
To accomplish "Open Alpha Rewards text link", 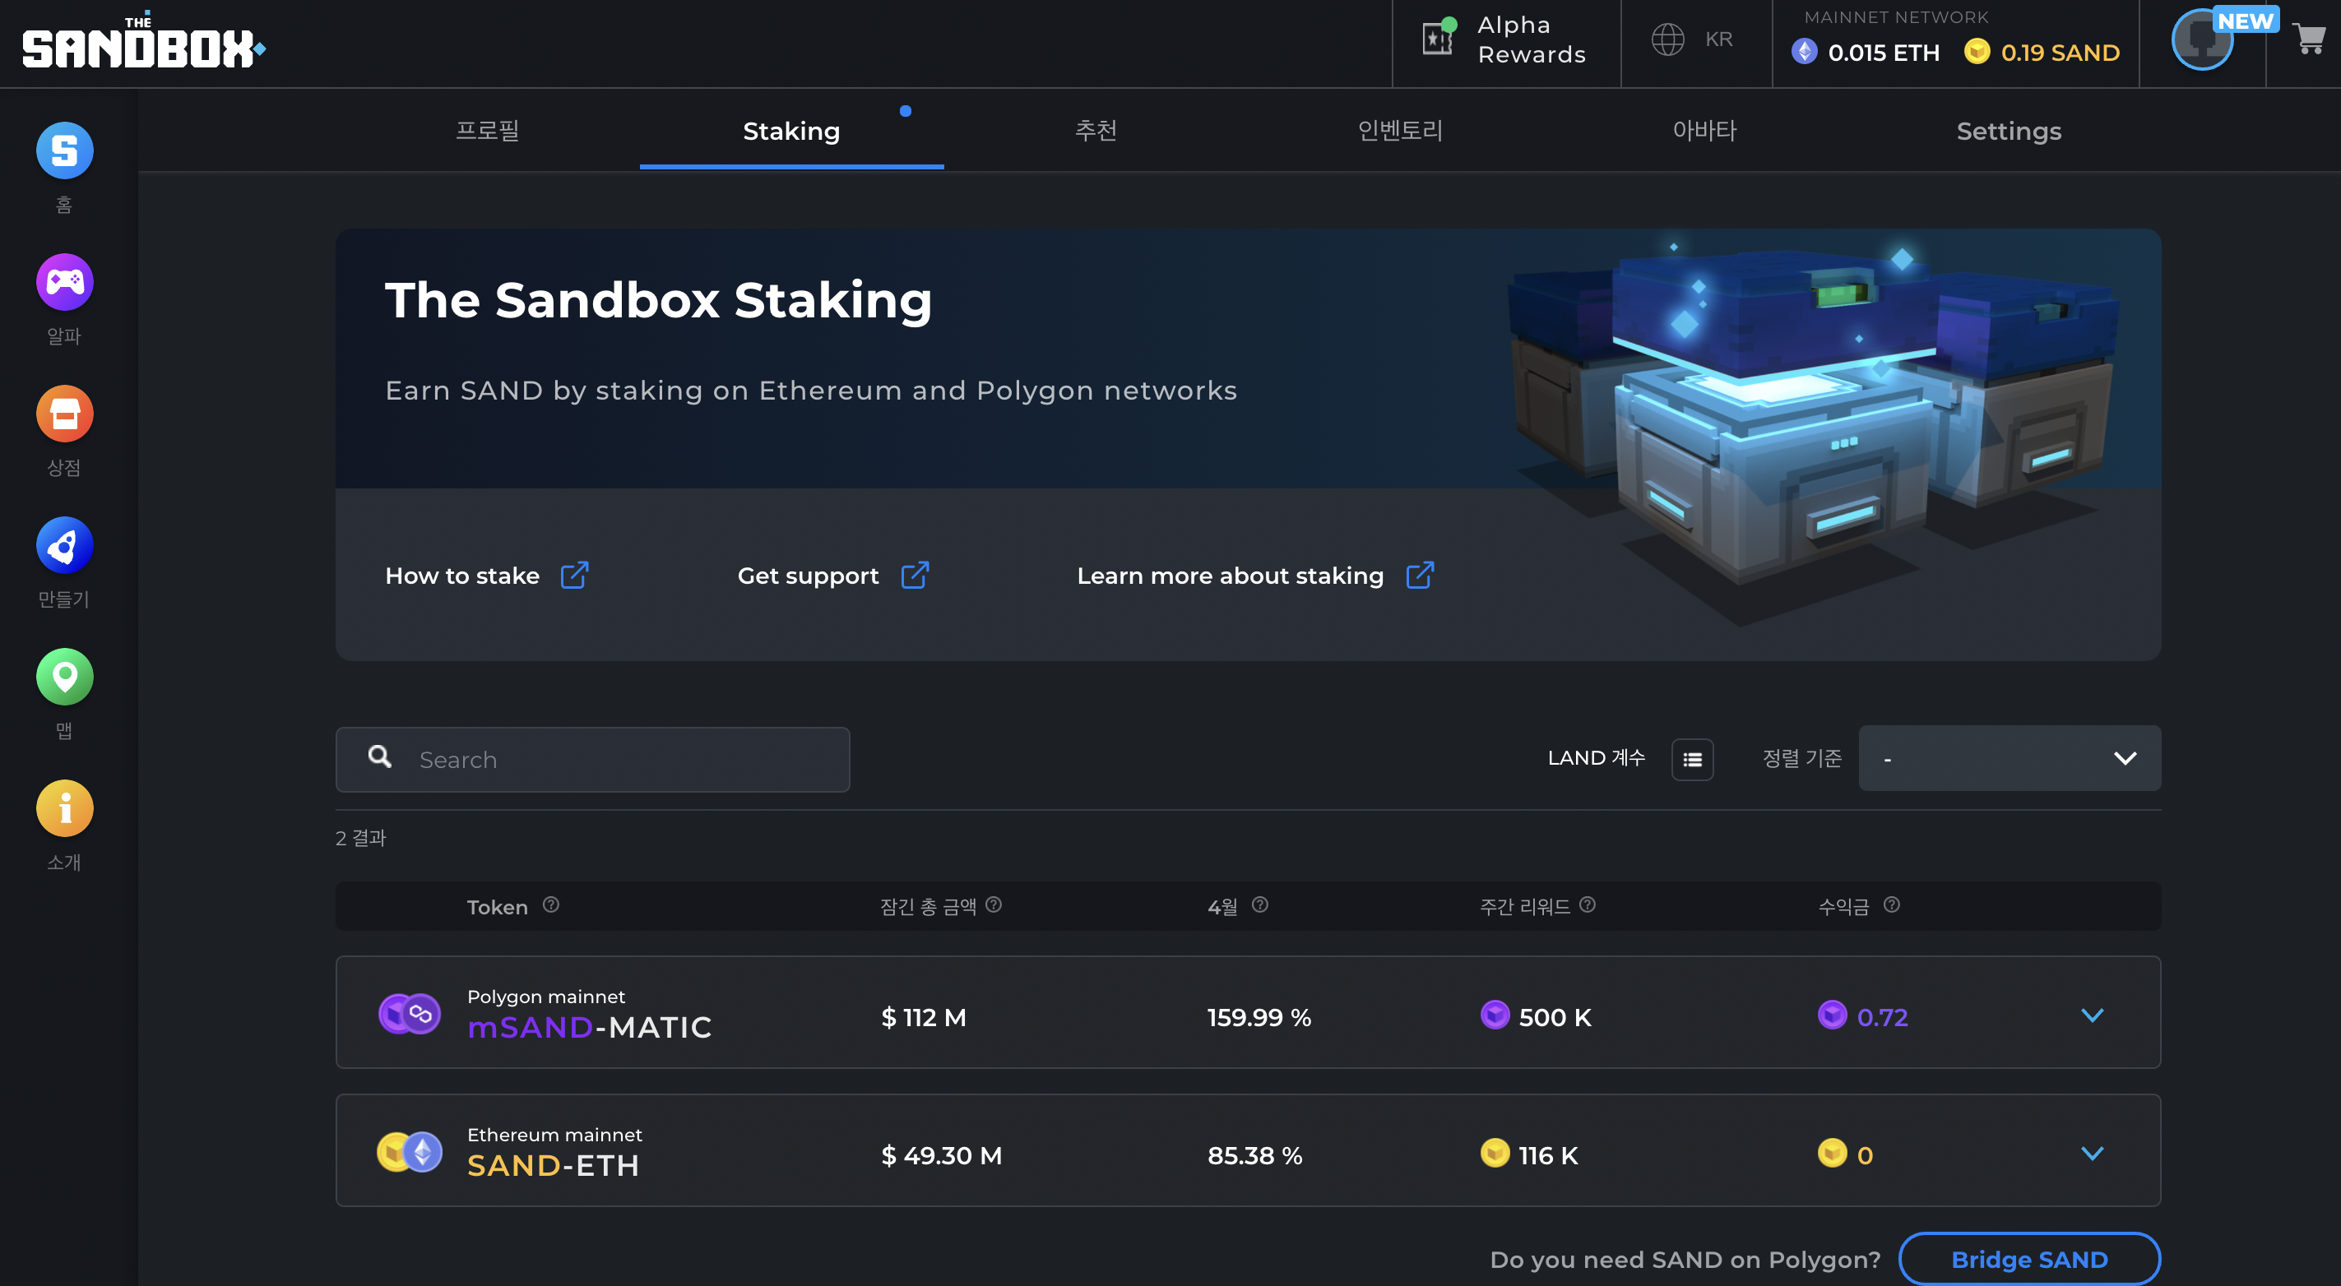I will 1532,40.
